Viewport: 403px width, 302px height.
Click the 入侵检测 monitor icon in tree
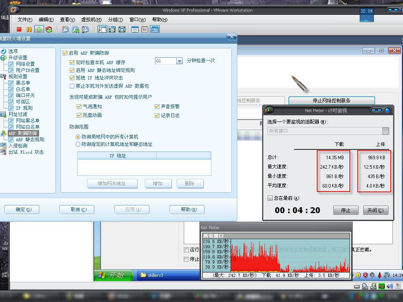(4, 146)
